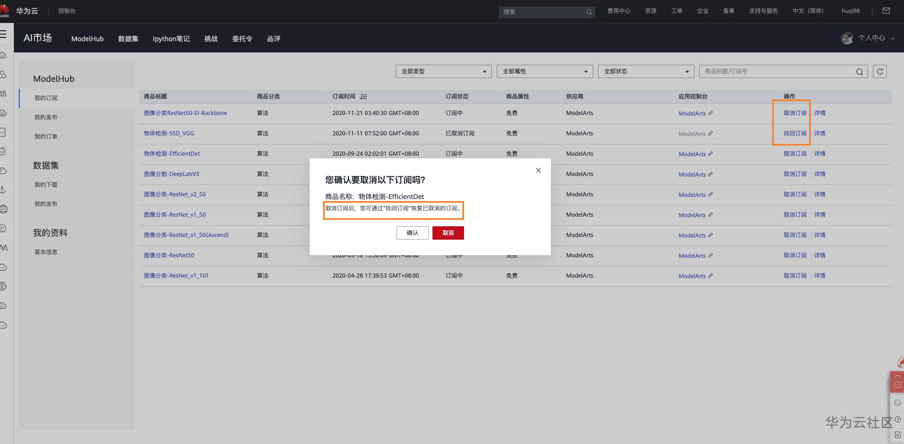The width and height of the screenshot is (904, 444).
Task: Click the smiley feedback icon on the right edge
Action: tap(898, 403)
